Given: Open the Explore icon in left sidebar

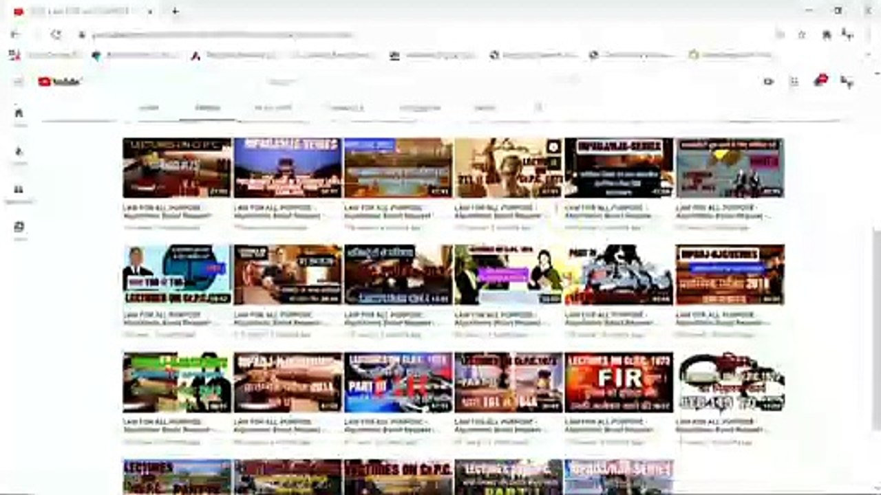Looking at the screenshot, I should pyautogui.click(x=19, y=151).
